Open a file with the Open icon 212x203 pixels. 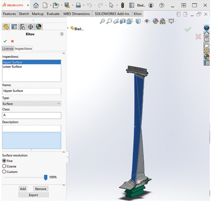[x=56, y=5]
